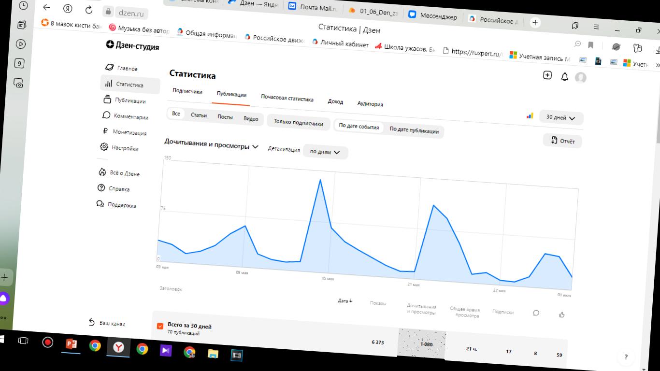
Task: Open bookmark "Общая информац"
Action: click(207, 34)
